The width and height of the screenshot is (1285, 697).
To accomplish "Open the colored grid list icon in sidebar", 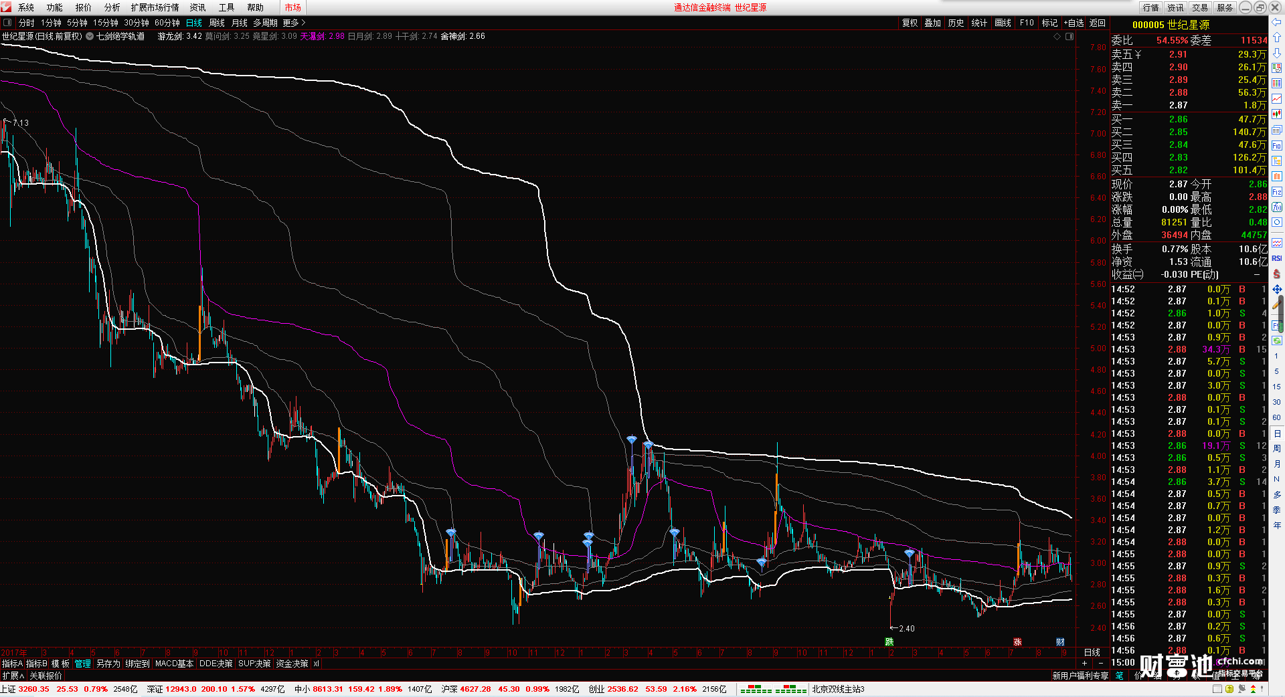I will coord(1277,84).
